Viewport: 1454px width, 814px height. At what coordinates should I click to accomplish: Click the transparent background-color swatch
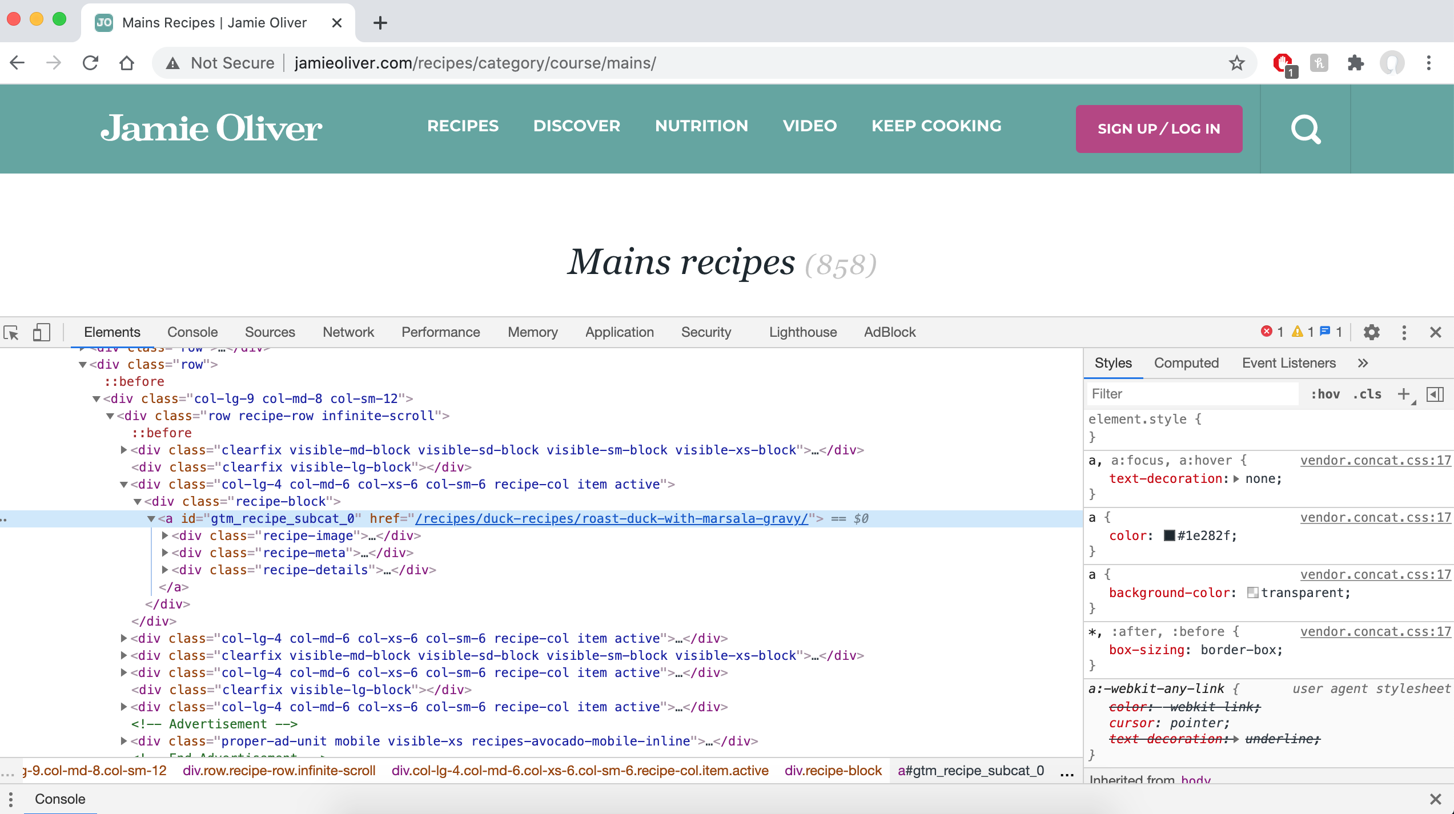tap(1252, 593)
